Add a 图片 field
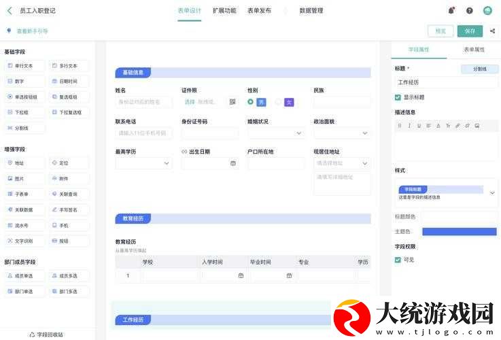The width and height of the screenshot is (501, 340). (x=24, y=179)
